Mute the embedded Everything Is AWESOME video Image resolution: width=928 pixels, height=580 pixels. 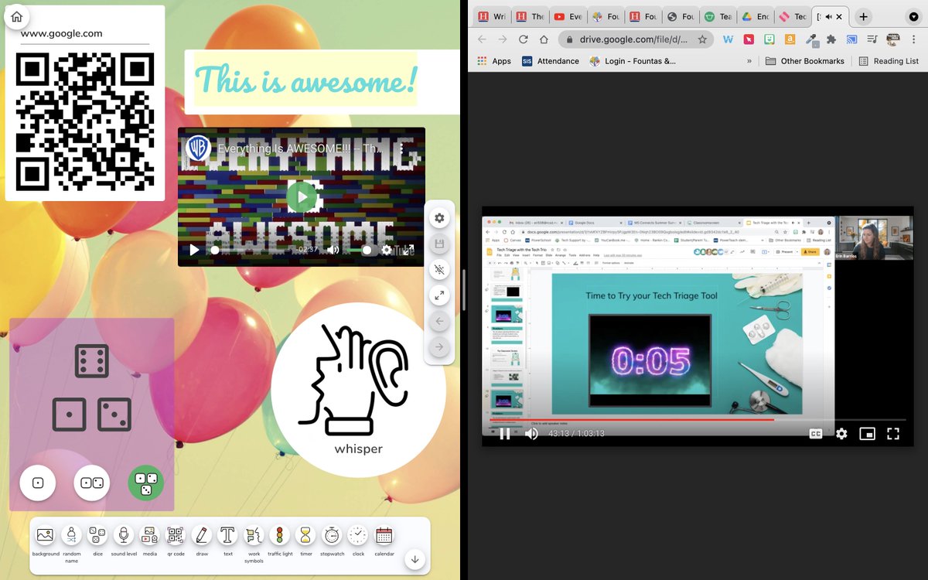click(333, 250)
